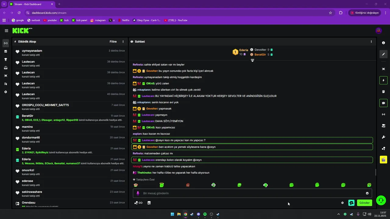
Task: Open Spotify from the taskbar
Action: tap(205, 214)
